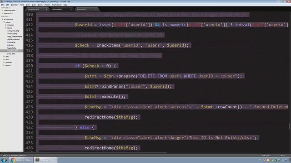Expand the includes folder below docs

[4, 62]
